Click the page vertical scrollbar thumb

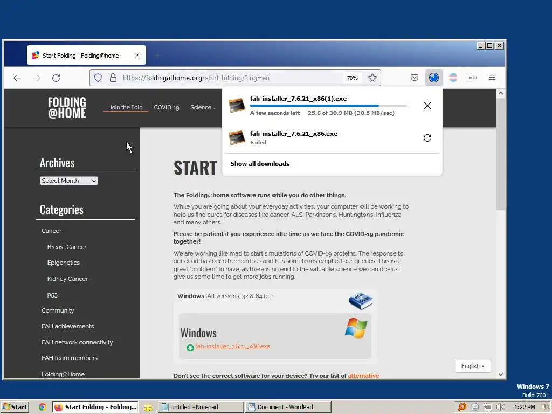[x=501, y=154]
